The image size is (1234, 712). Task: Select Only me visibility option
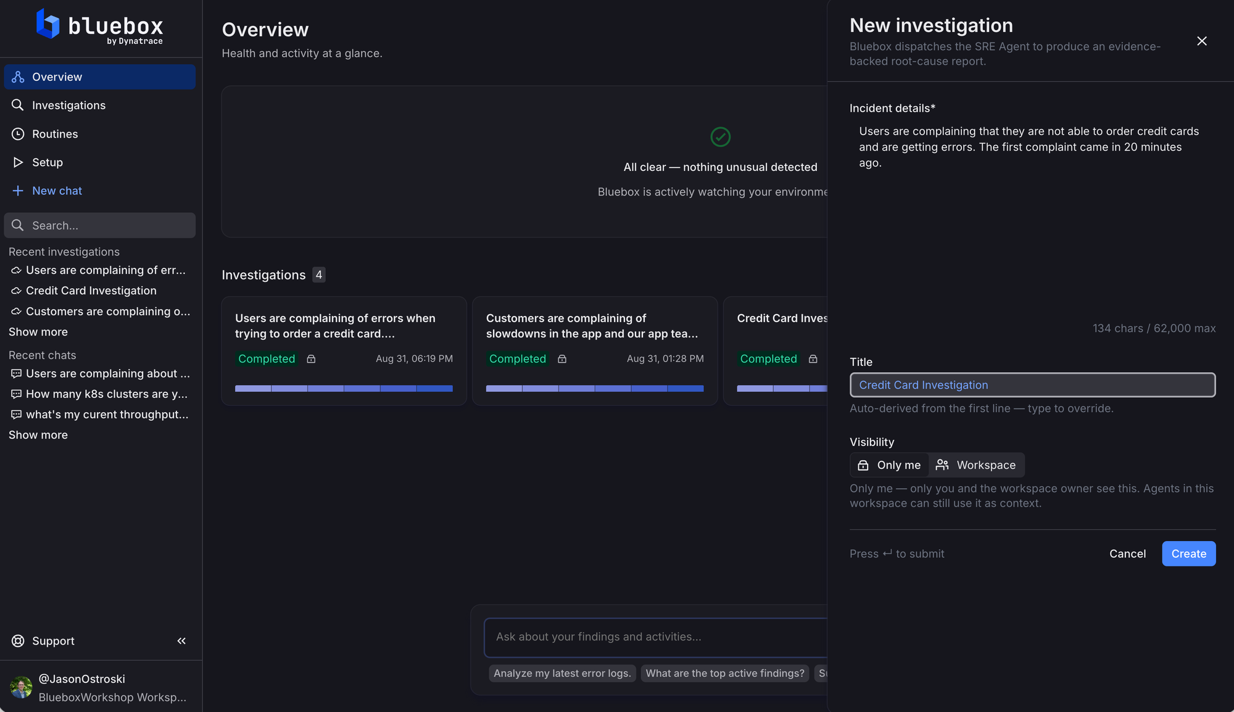(x=889, y=465)
